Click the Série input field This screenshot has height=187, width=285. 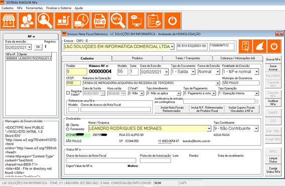click(134, 71)
